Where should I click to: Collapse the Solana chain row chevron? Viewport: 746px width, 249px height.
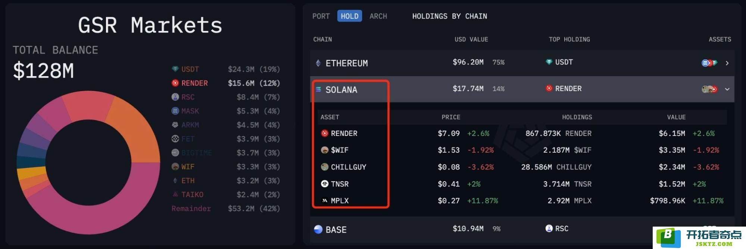(x=727, y=89)
